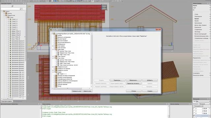
Task: Click the Добавить button
Action: coord(150,80)
